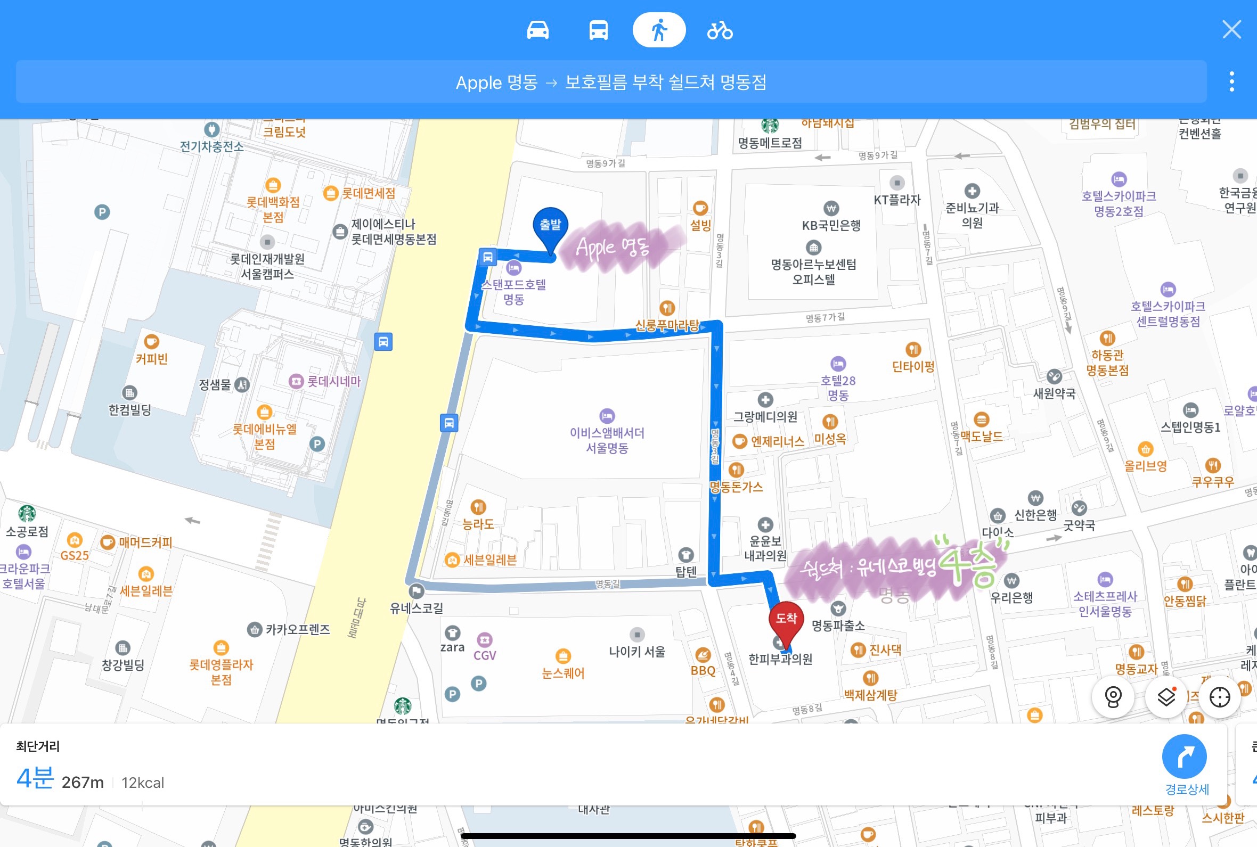
Task: Open the 제이에스티나 롯데면세명동본점 label
Action: click(394, 232)
